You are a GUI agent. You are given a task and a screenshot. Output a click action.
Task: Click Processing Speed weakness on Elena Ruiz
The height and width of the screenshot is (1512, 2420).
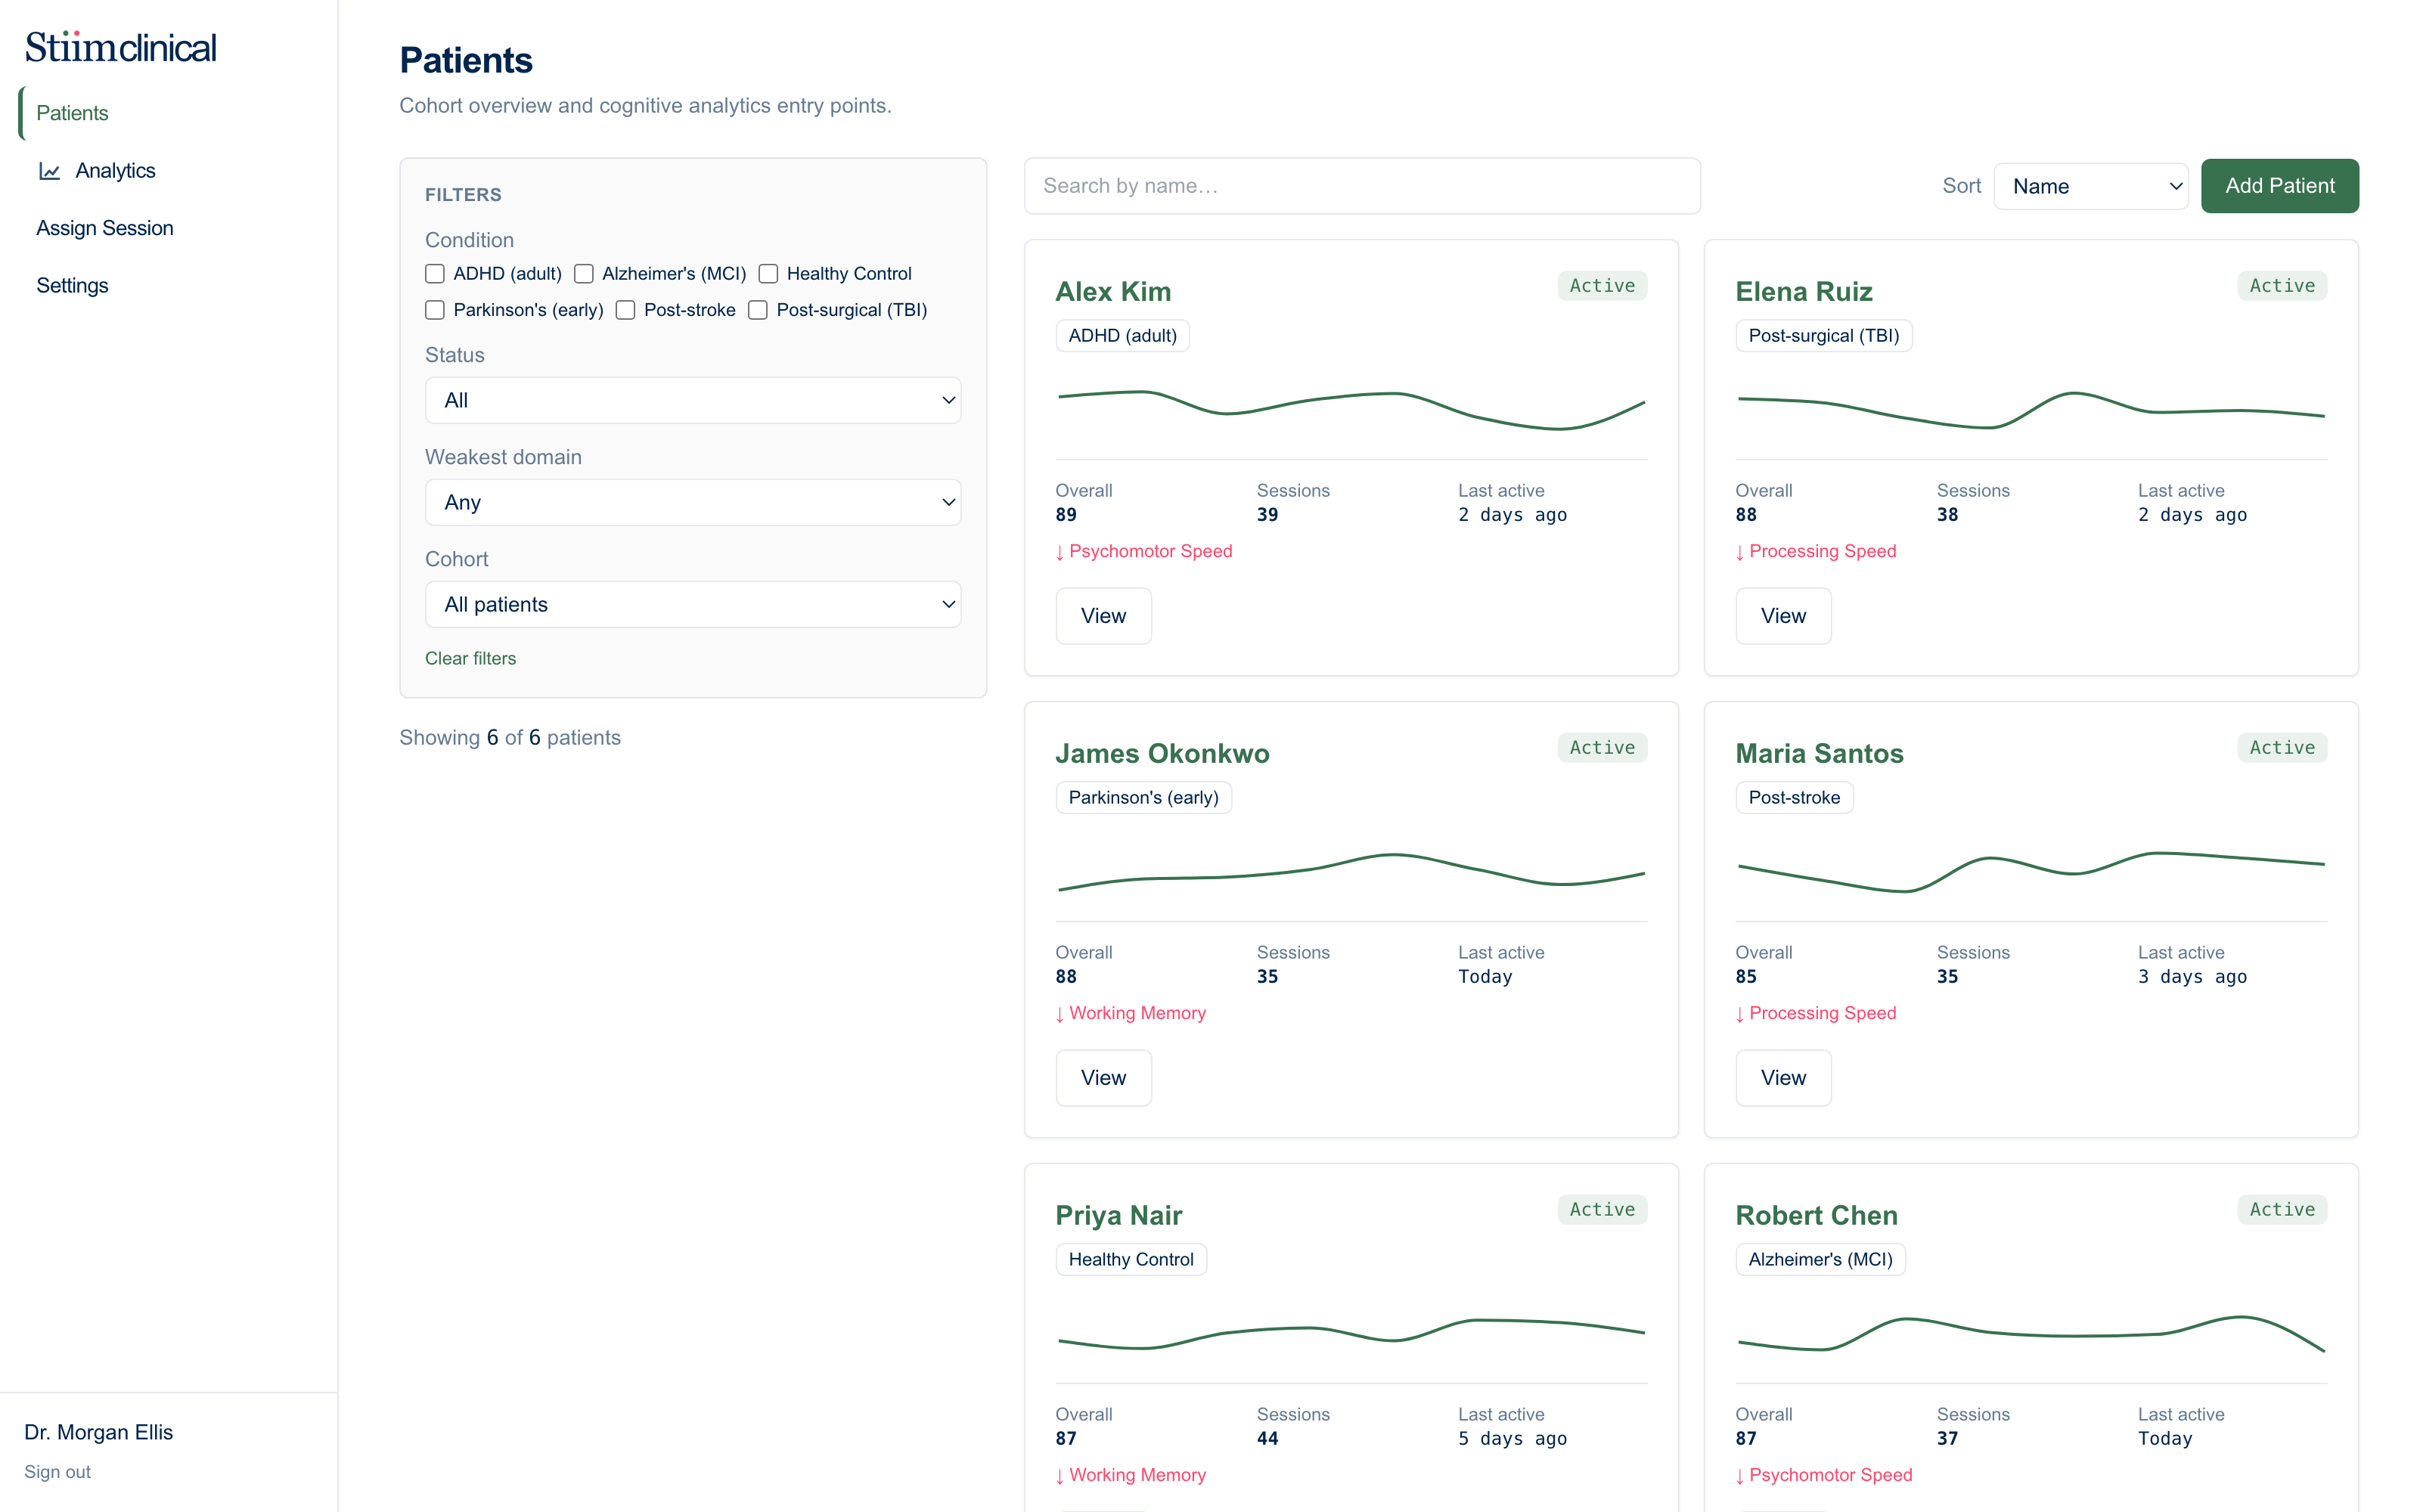(x=1816, y=551)
